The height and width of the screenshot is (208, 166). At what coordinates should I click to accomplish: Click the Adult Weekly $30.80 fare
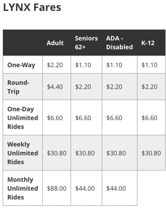(x=57, y=153)
